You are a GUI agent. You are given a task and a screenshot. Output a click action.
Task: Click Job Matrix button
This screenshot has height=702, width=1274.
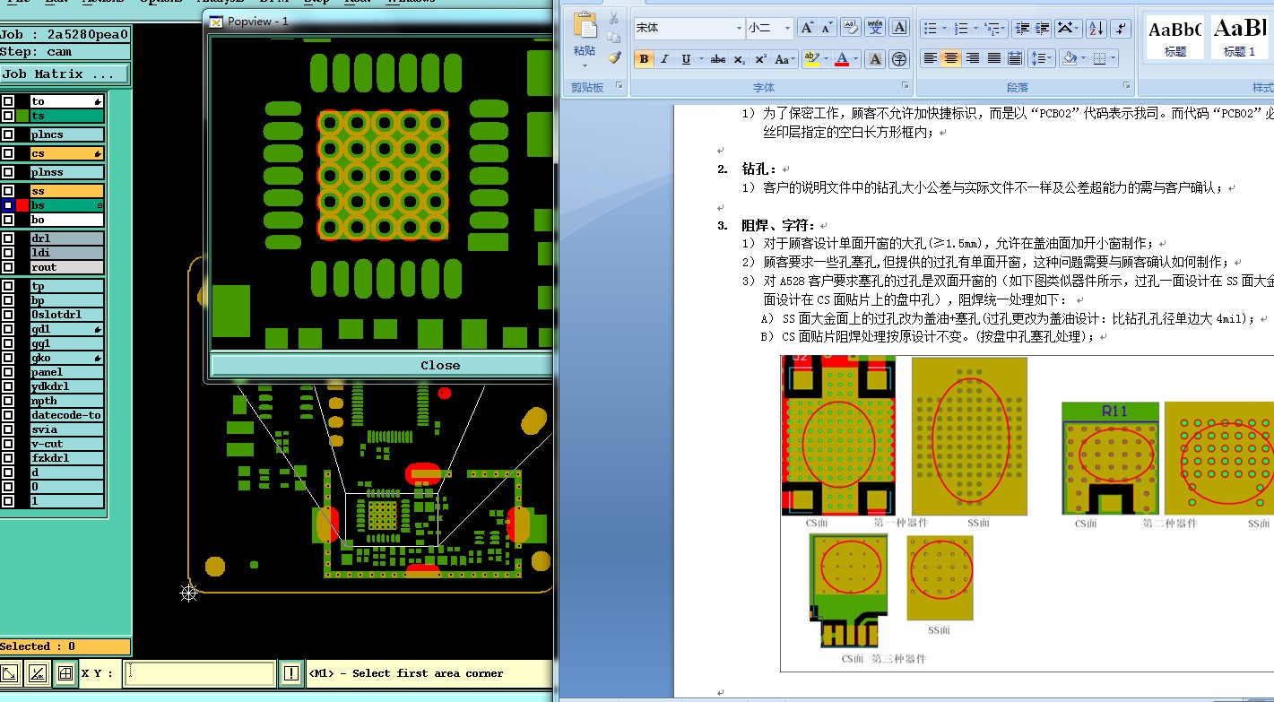pyautogui.click(x=65, y=74)
